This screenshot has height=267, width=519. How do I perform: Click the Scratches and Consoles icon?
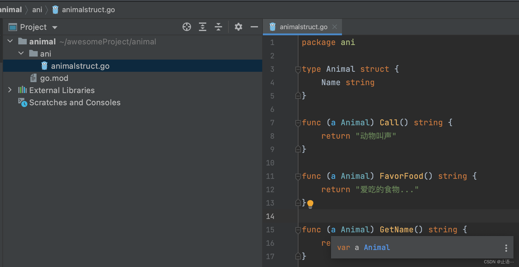(23, 102)
